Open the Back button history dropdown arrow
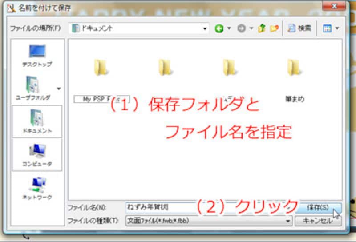The height and width of the screenshot is (242, 356). [229, 28]
